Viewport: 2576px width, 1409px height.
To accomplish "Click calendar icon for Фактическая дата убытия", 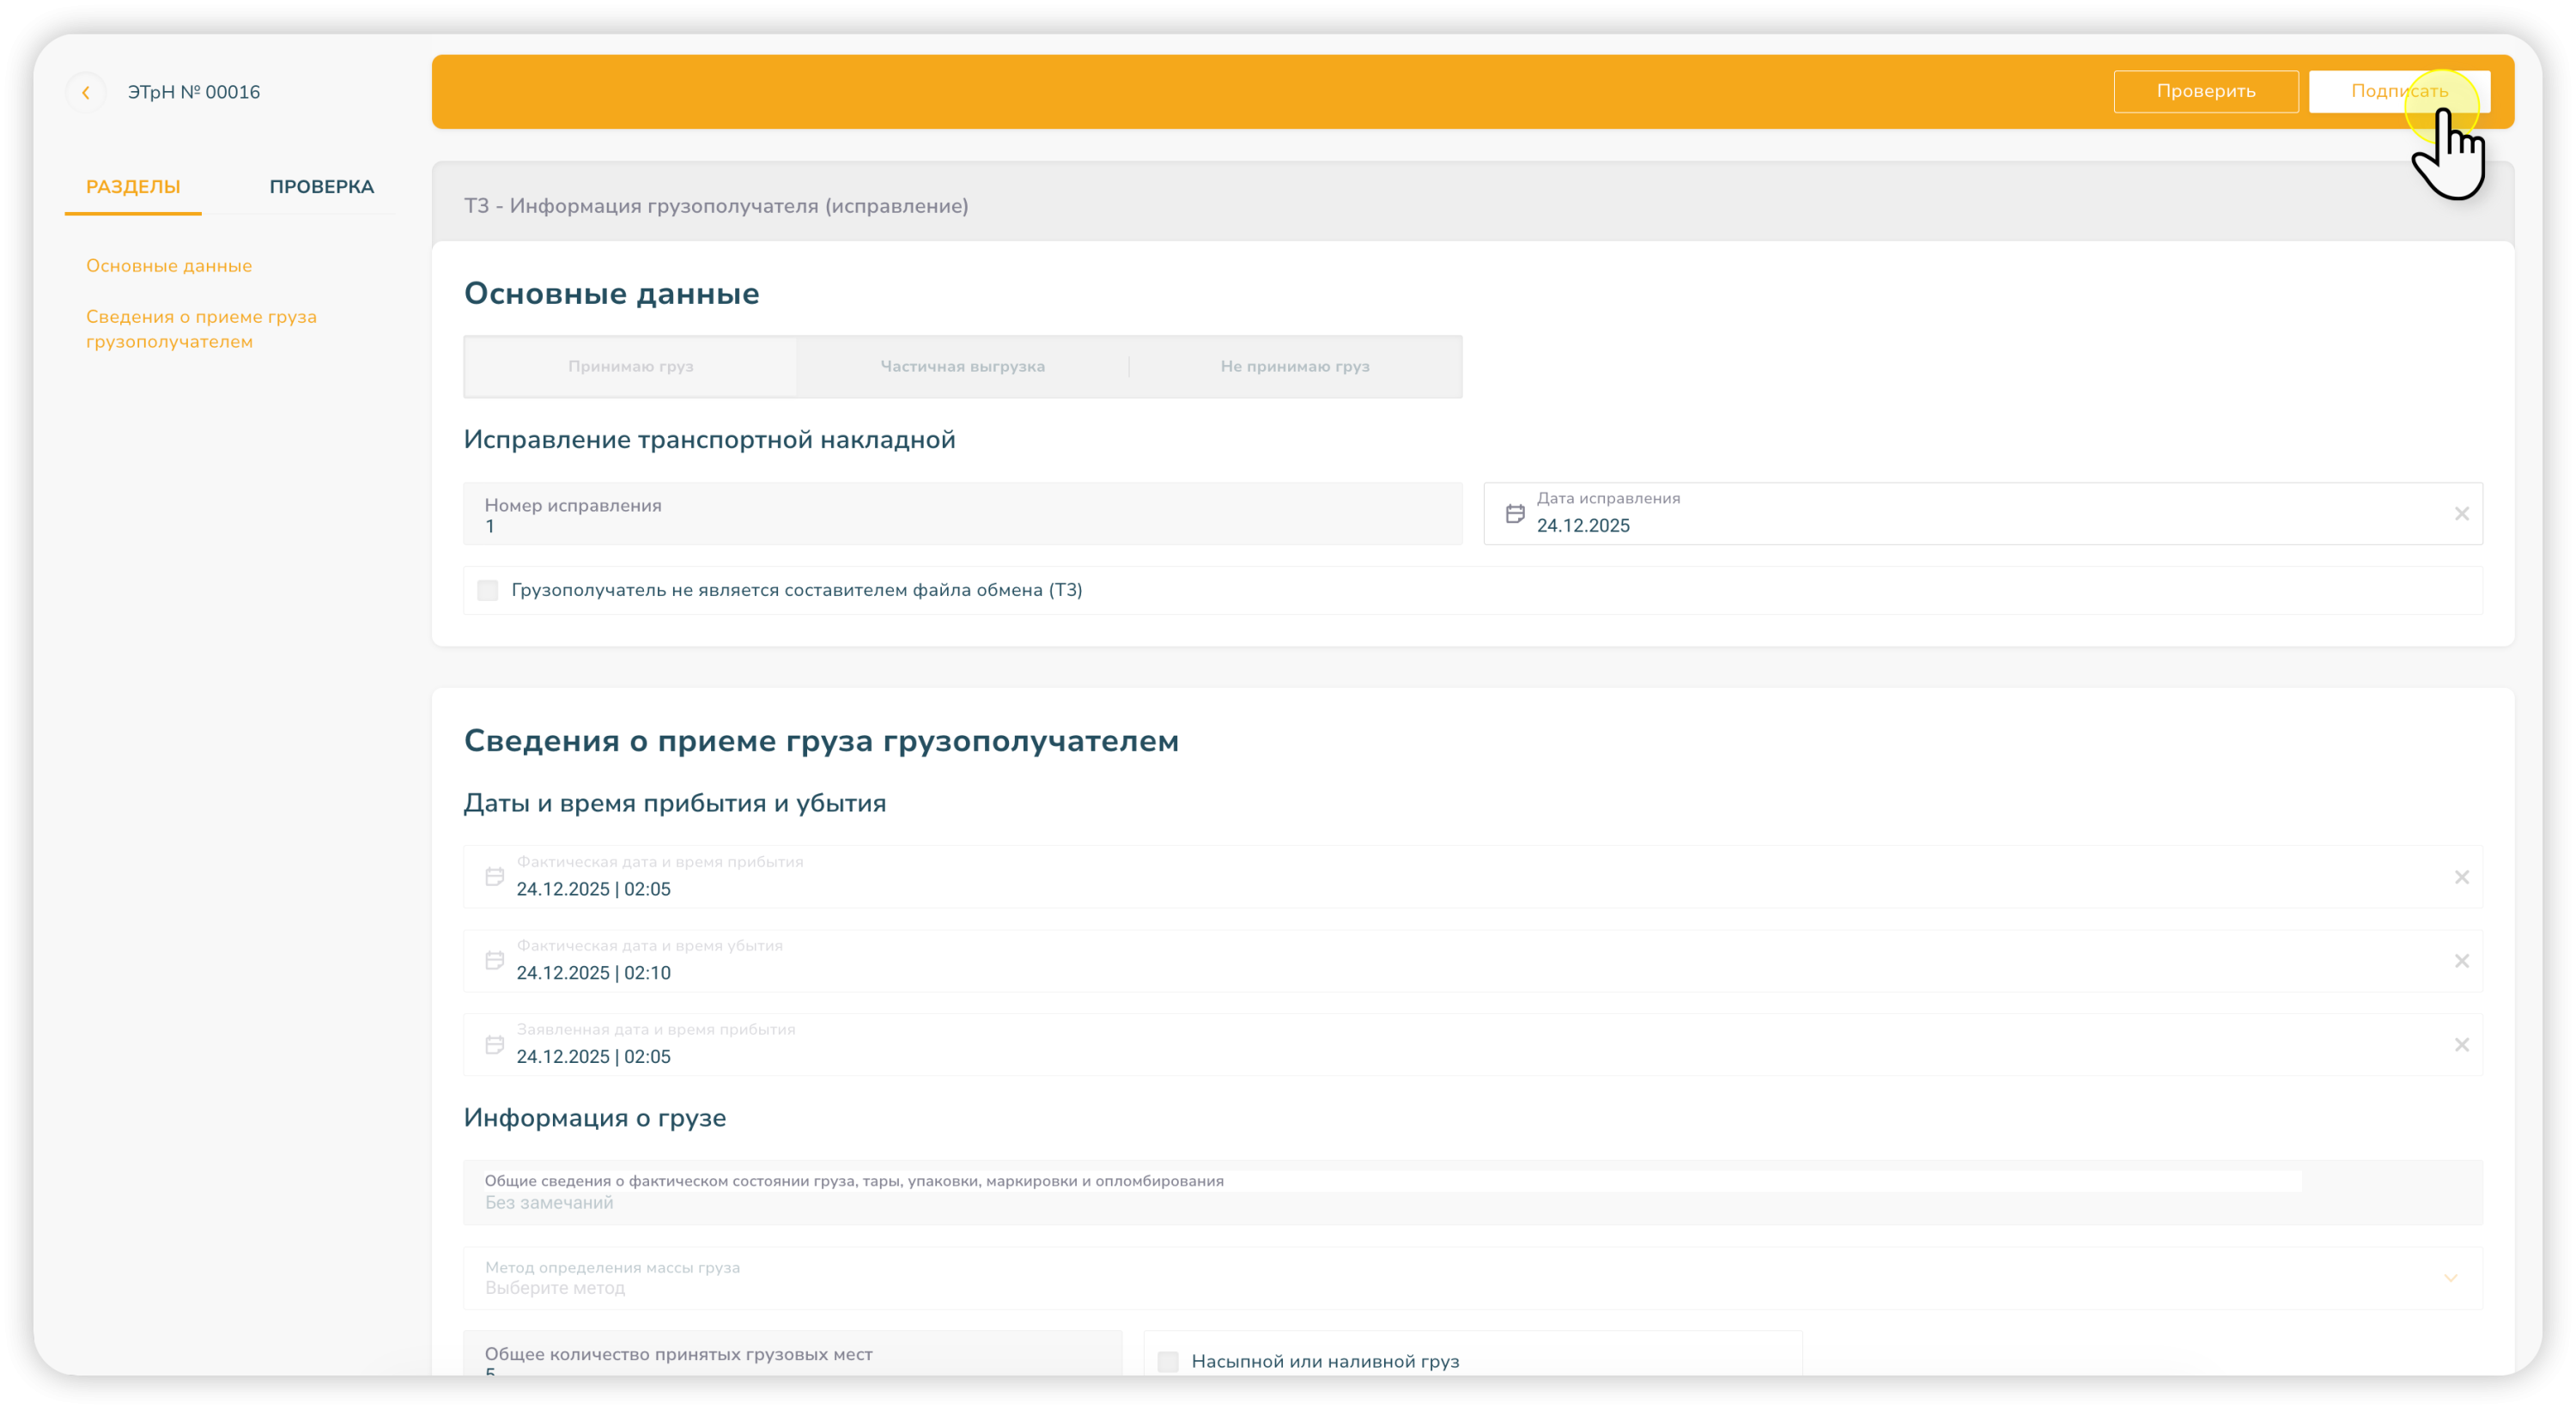I will point(494,961).
